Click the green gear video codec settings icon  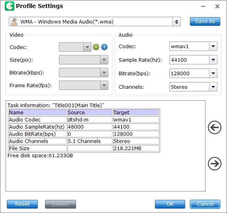coord(96,47)
